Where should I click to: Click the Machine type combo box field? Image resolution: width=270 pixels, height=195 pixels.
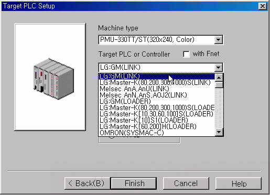(x=161, y=40)
